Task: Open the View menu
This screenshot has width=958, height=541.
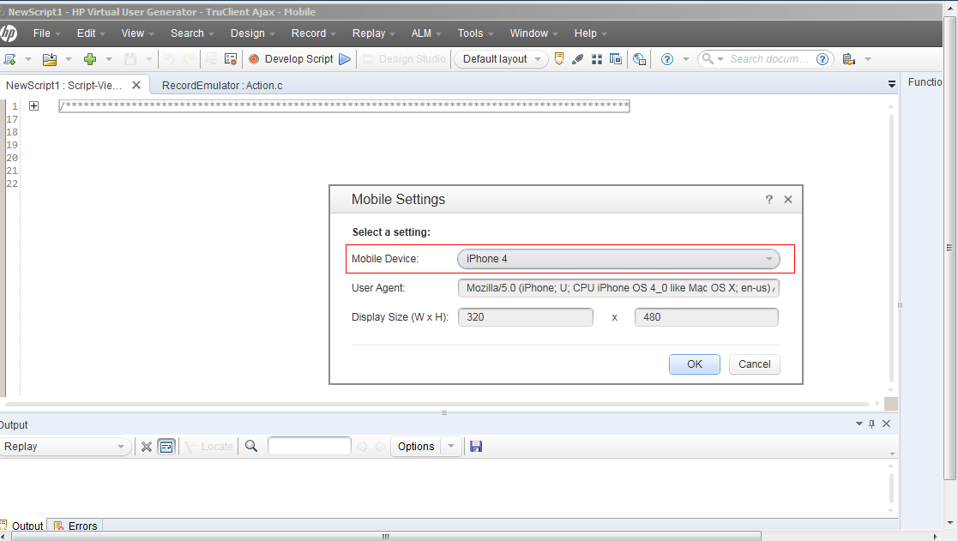Action: [x=137, y=33]
